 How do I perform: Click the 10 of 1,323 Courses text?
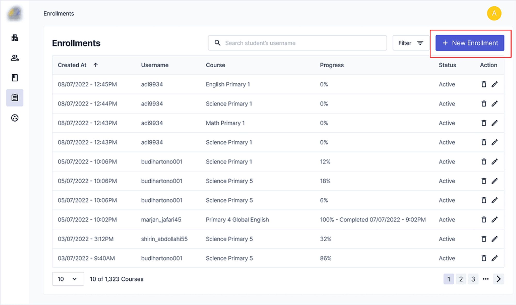point(117,279)
